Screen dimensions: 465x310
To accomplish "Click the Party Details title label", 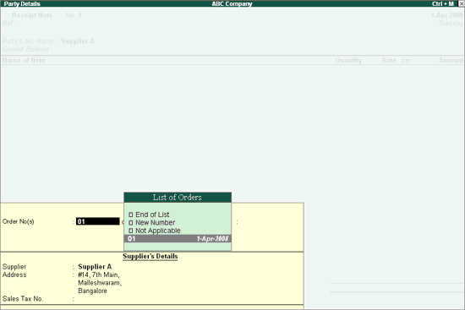I will coord(22,4).
